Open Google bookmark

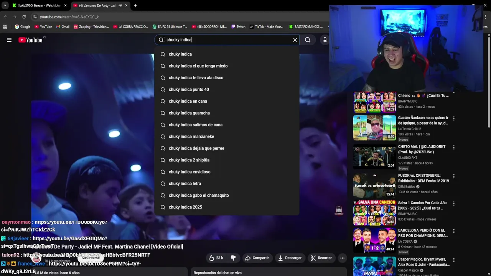click(x=22, y=26)
